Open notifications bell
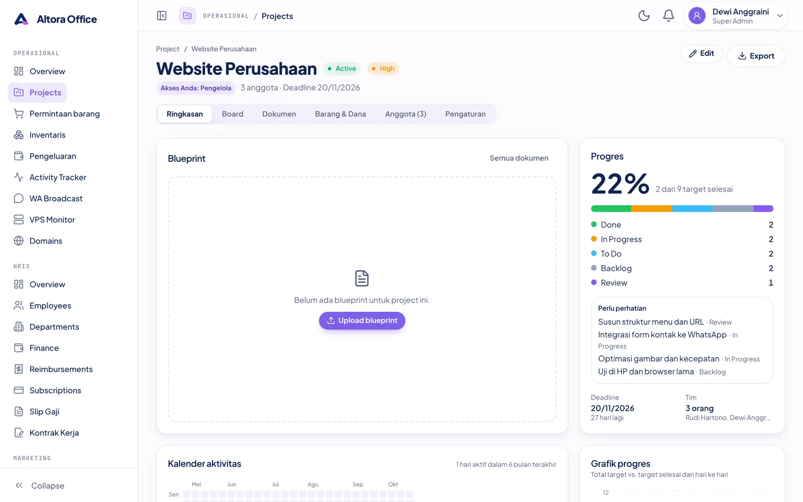 pos(668,16)
